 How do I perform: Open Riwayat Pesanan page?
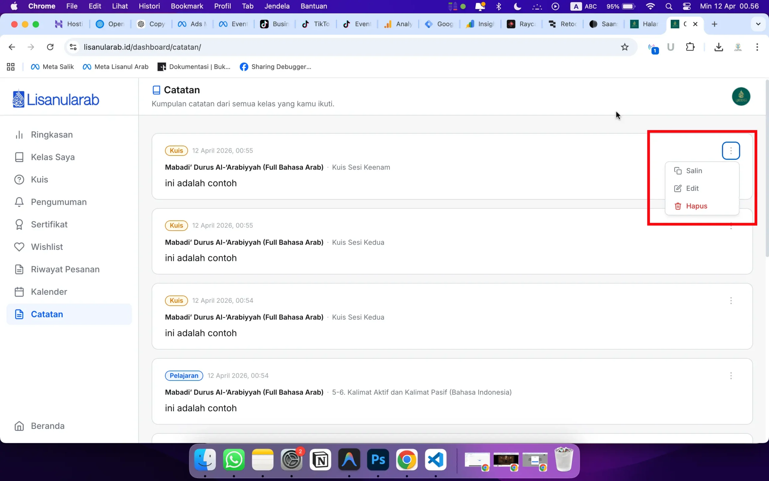tap(65, 269)
